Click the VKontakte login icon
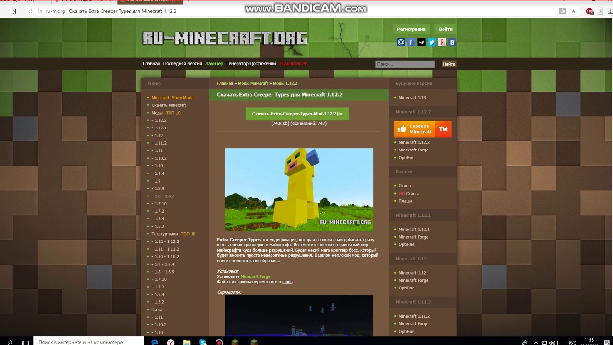Image resolution: width=613 pixels, height=345 pixels. click(452, 42)
